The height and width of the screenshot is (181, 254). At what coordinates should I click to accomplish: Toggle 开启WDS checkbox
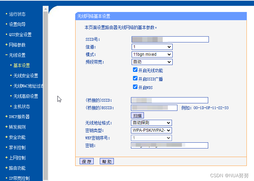point(135,87)
